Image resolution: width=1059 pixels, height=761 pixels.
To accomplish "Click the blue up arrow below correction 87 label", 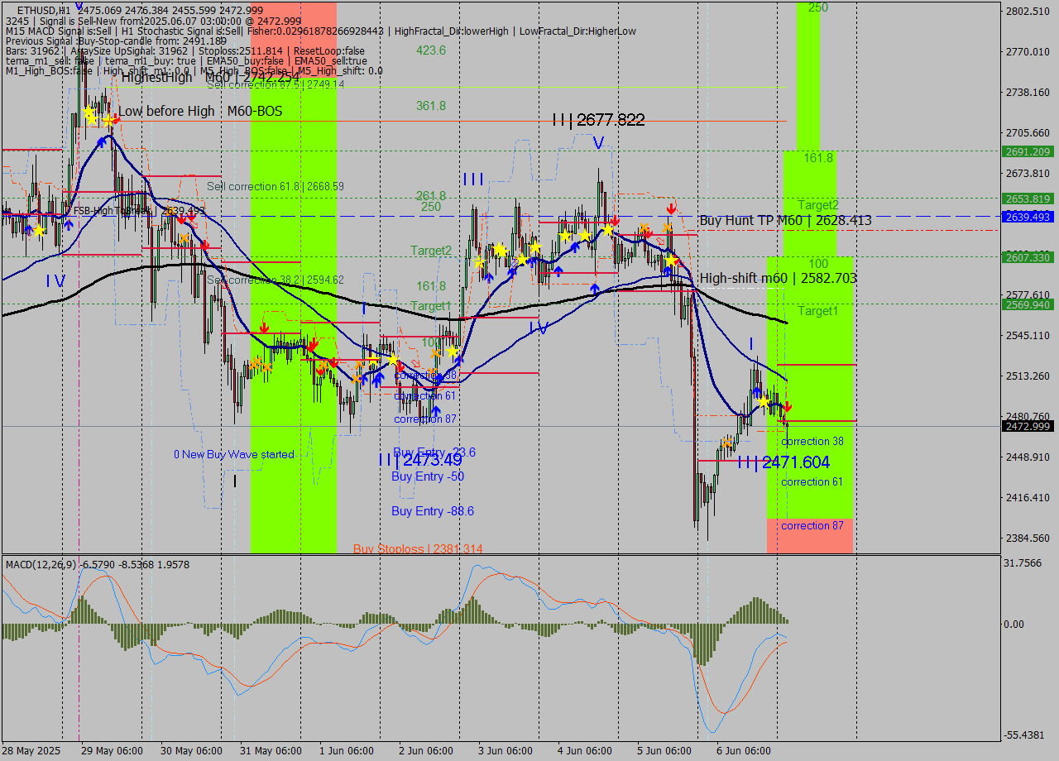I will [x=436, y=410].
